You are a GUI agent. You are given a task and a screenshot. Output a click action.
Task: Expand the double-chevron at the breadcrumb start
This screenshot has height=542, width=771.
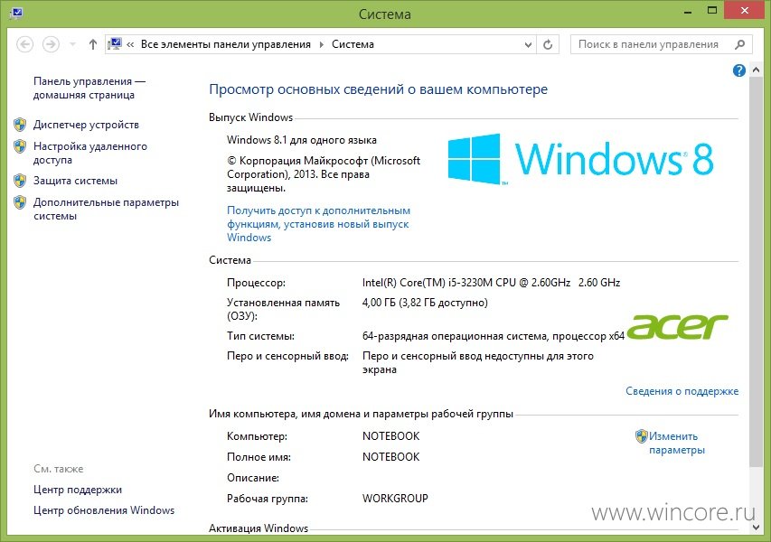pos(130,45)
